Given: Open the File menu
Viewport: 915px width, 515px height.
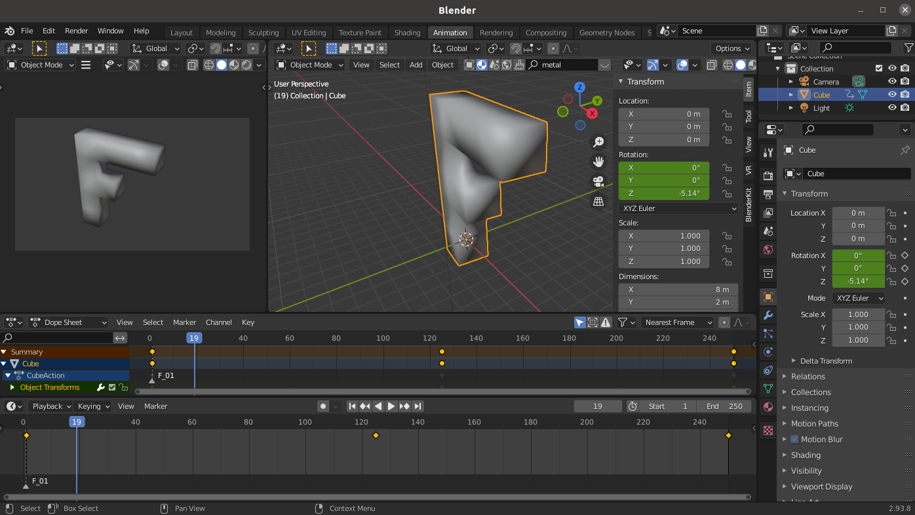Looking at the screenshot, I should pos(27,31).
